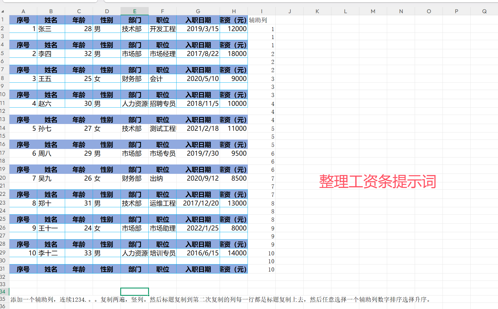Image resolution: width=498 pixels, height=309 pixels.
Task: Click the select-all corner triangle
Action: [3, 11]
